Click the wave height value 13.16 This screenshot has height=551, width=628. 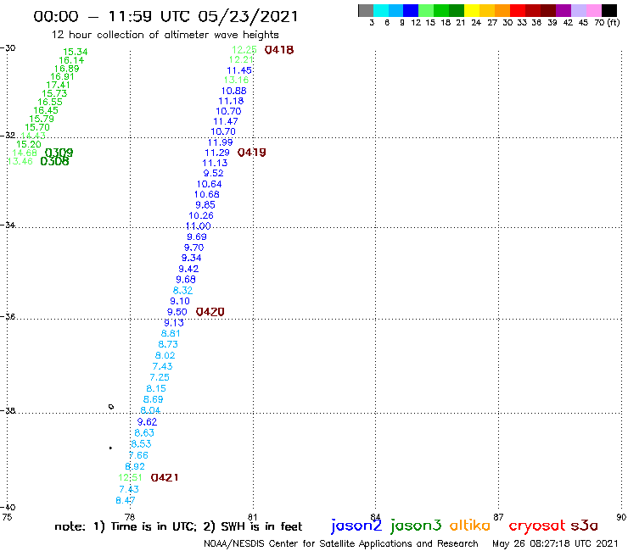pos(236,80)
